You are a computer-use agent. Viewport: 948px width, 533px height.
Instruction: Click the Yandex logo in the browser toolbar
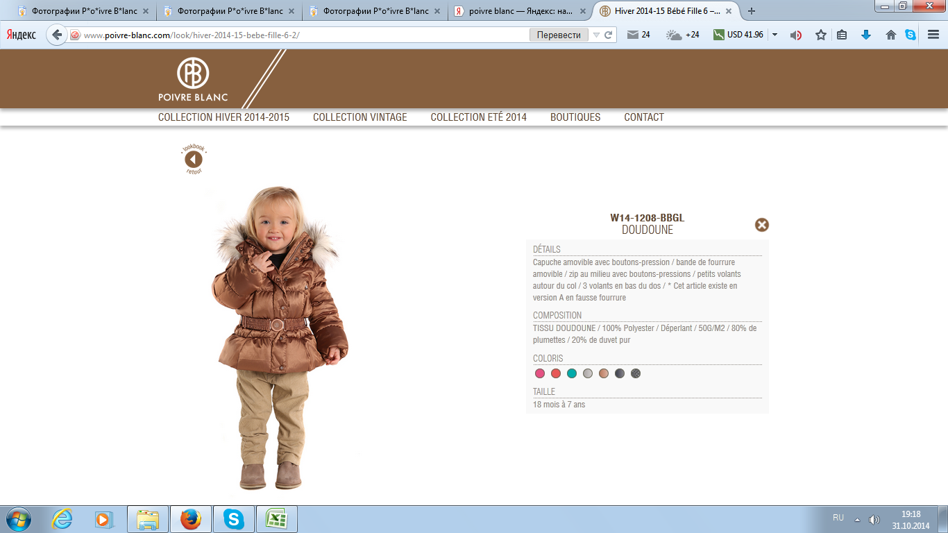click(x=22, y=35)
